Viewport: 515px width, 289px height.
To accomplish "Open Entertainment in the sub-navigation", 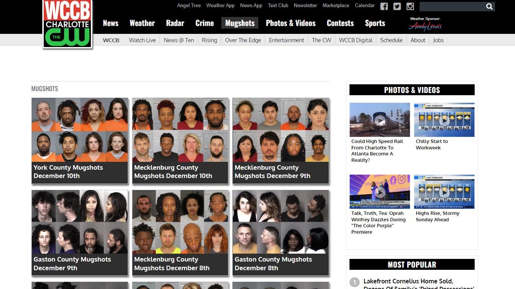I will 287,40.
